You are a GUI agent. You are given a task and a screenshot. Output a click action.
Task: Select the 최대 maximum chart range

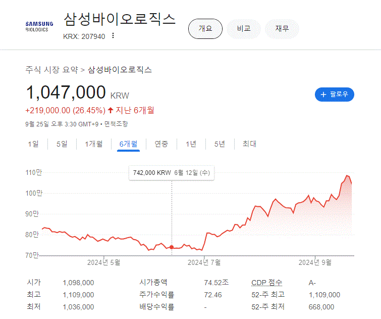[249, 144]
